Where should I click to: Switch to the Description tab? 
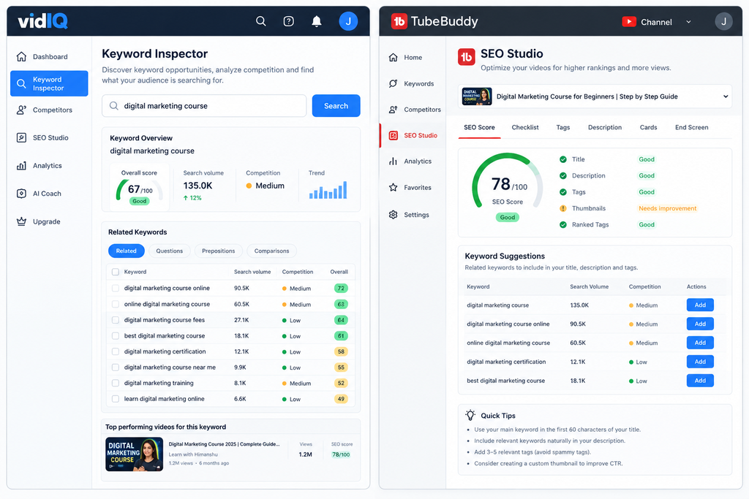point(605,127)
